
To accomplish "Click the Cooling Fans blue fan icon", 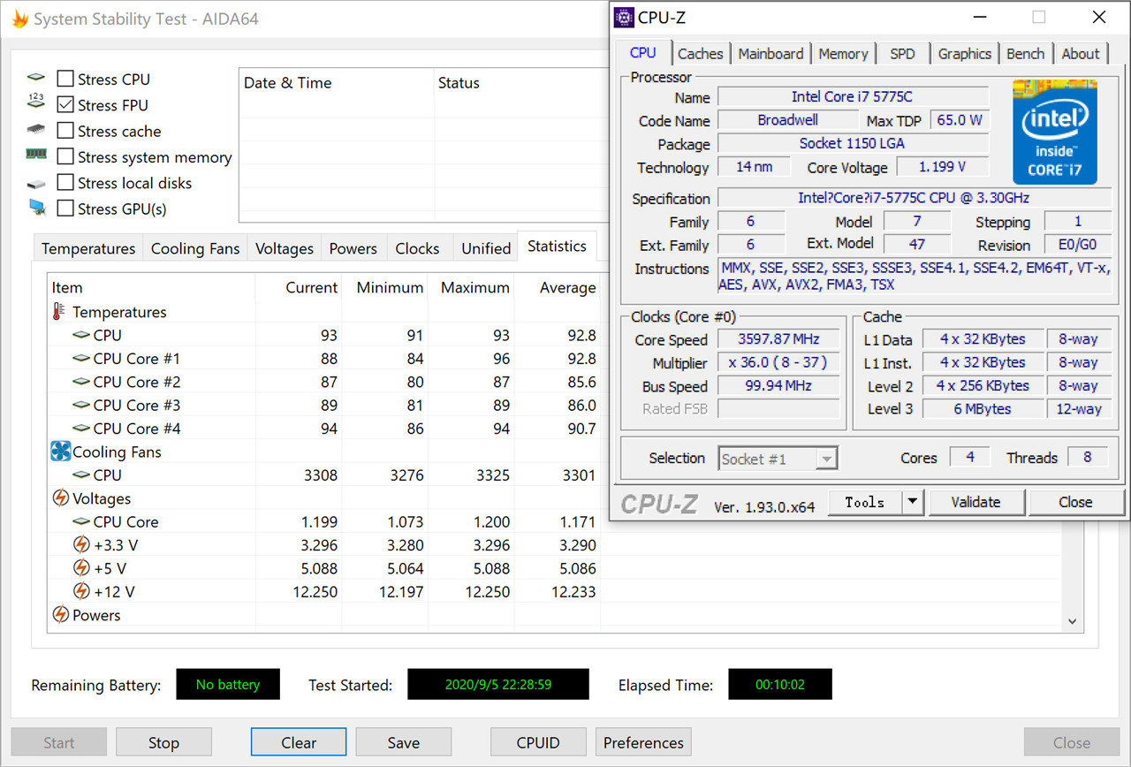I will 60,452.
